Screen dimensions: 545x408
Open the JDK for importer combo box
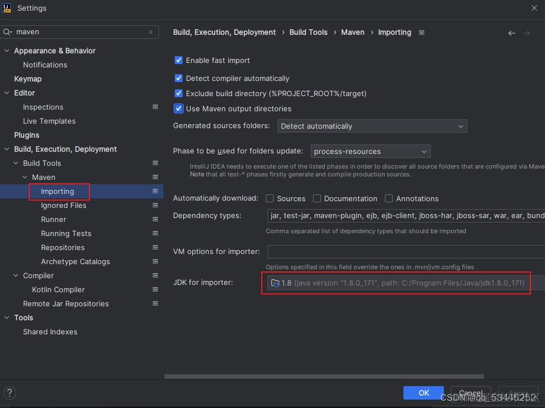tap(406, 283)
